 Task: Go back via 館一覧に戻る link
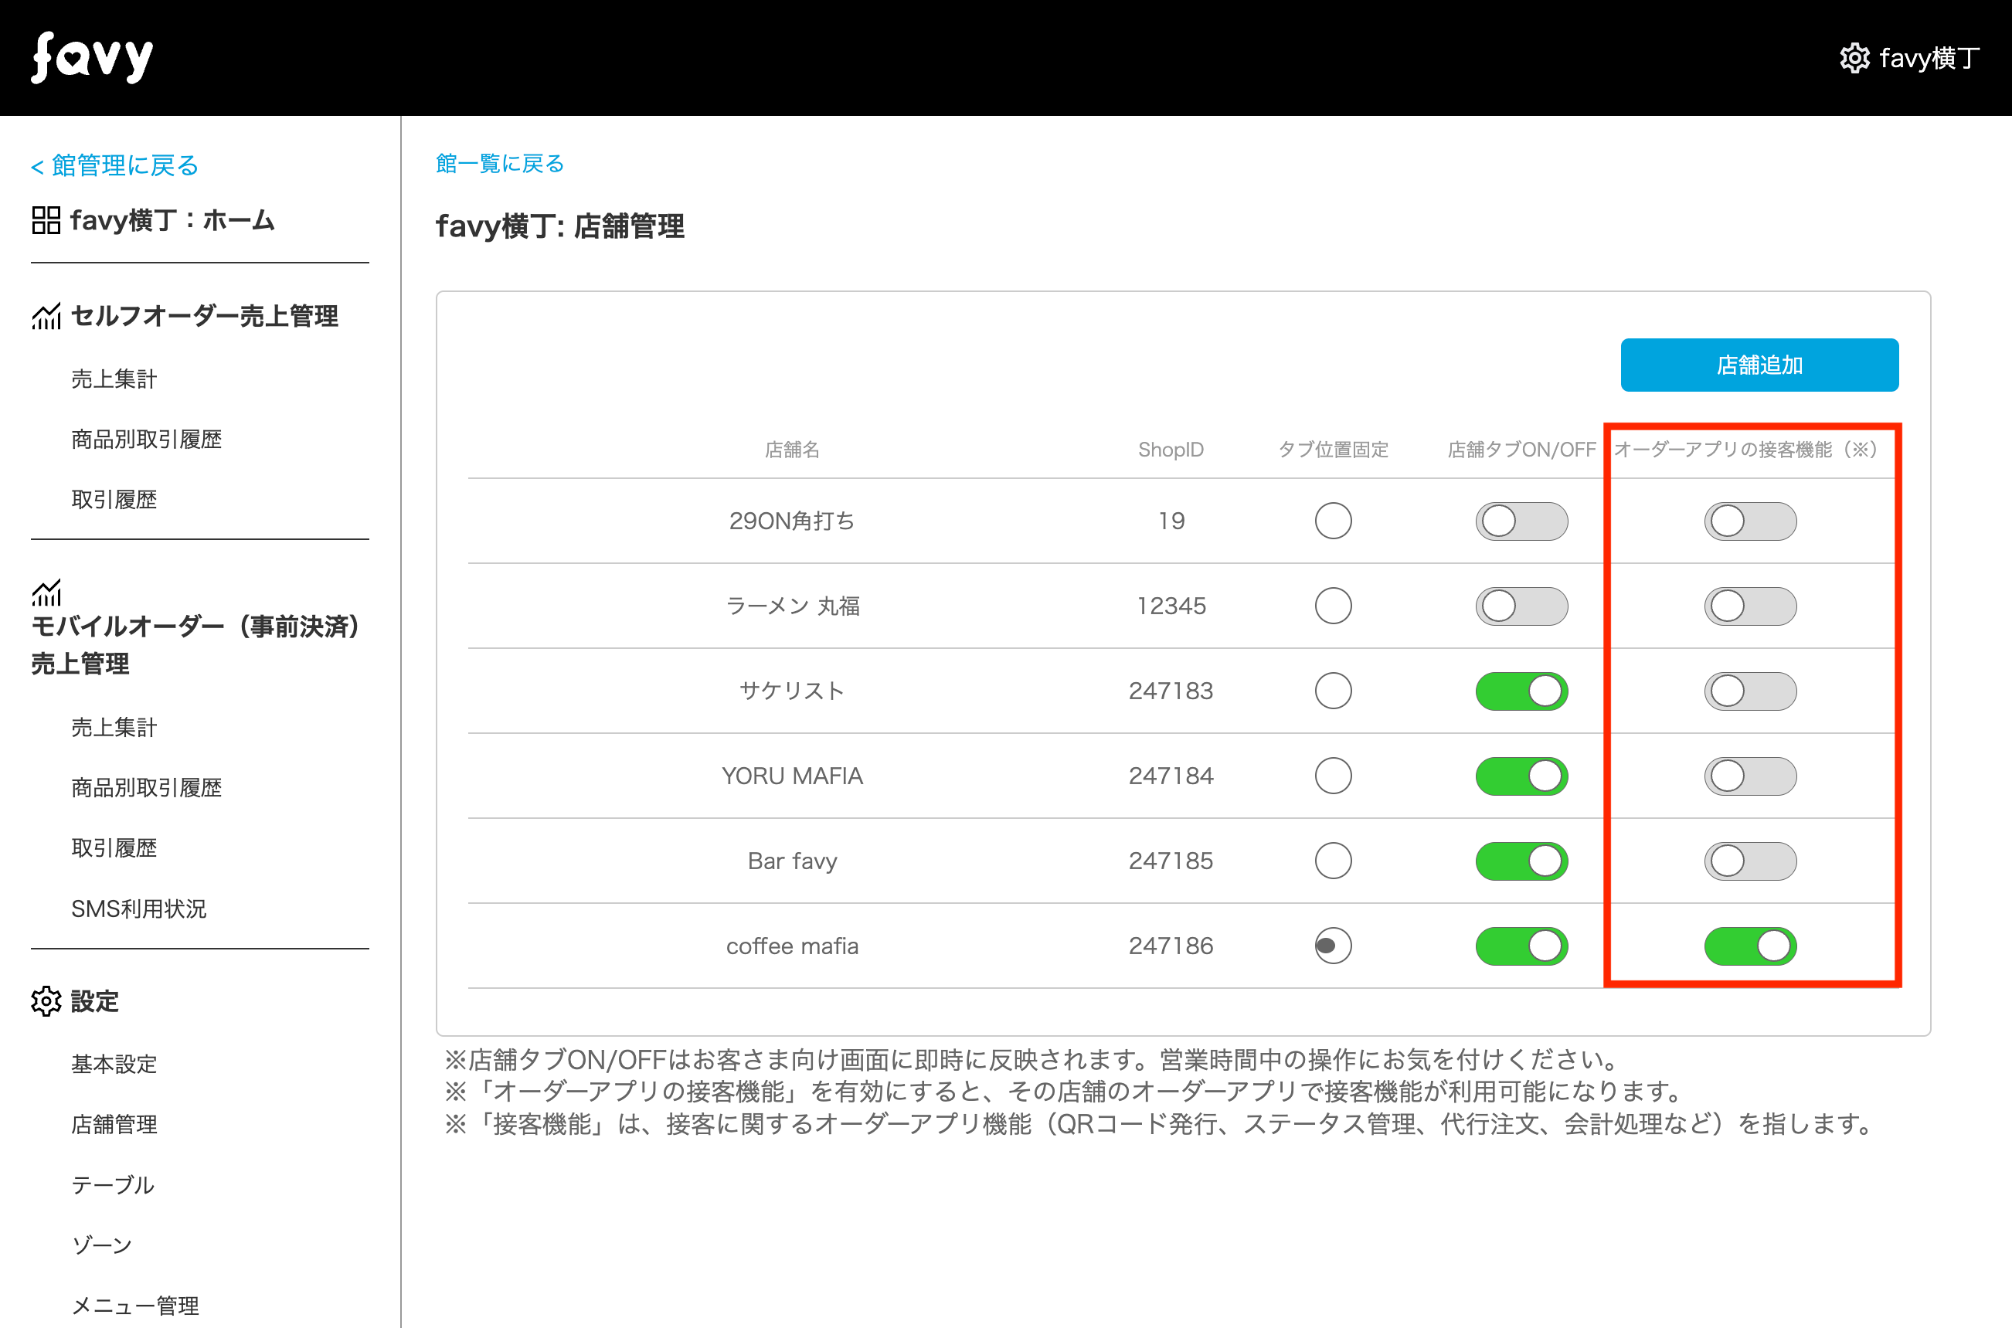[x=500, y=164]
